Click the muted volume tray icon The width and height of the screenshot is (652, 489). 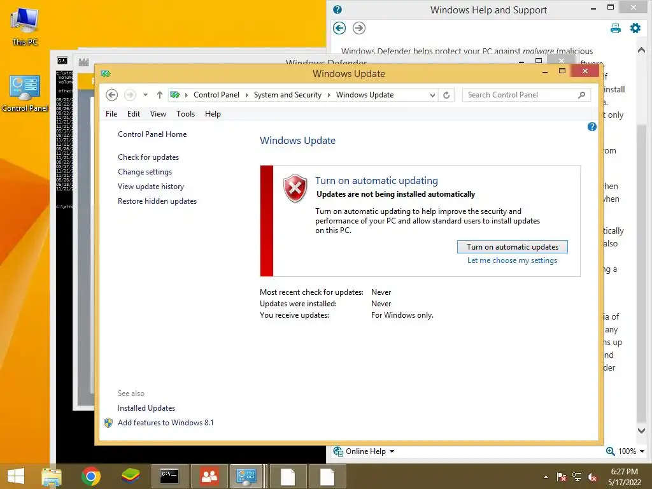[592, 477]
